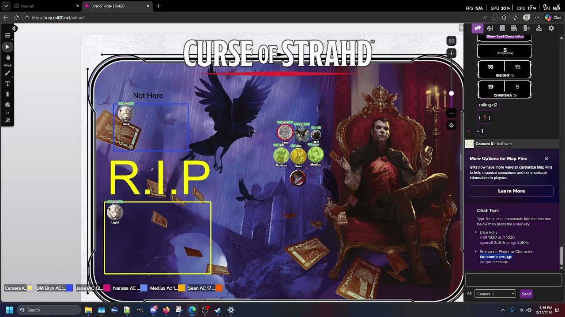Click Camera K. yellow player color swatch
This screenshot has width=565, height=317.
point(30,288)
